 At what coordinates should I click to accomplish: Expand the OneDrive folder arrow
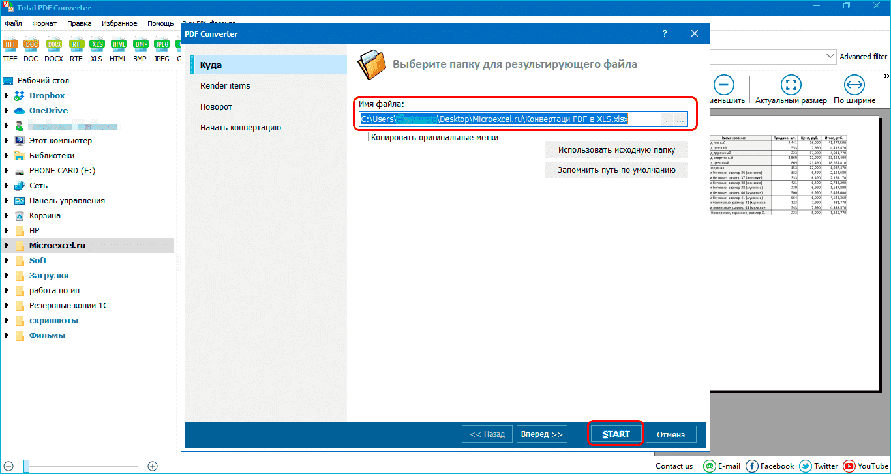click(7, 111)
